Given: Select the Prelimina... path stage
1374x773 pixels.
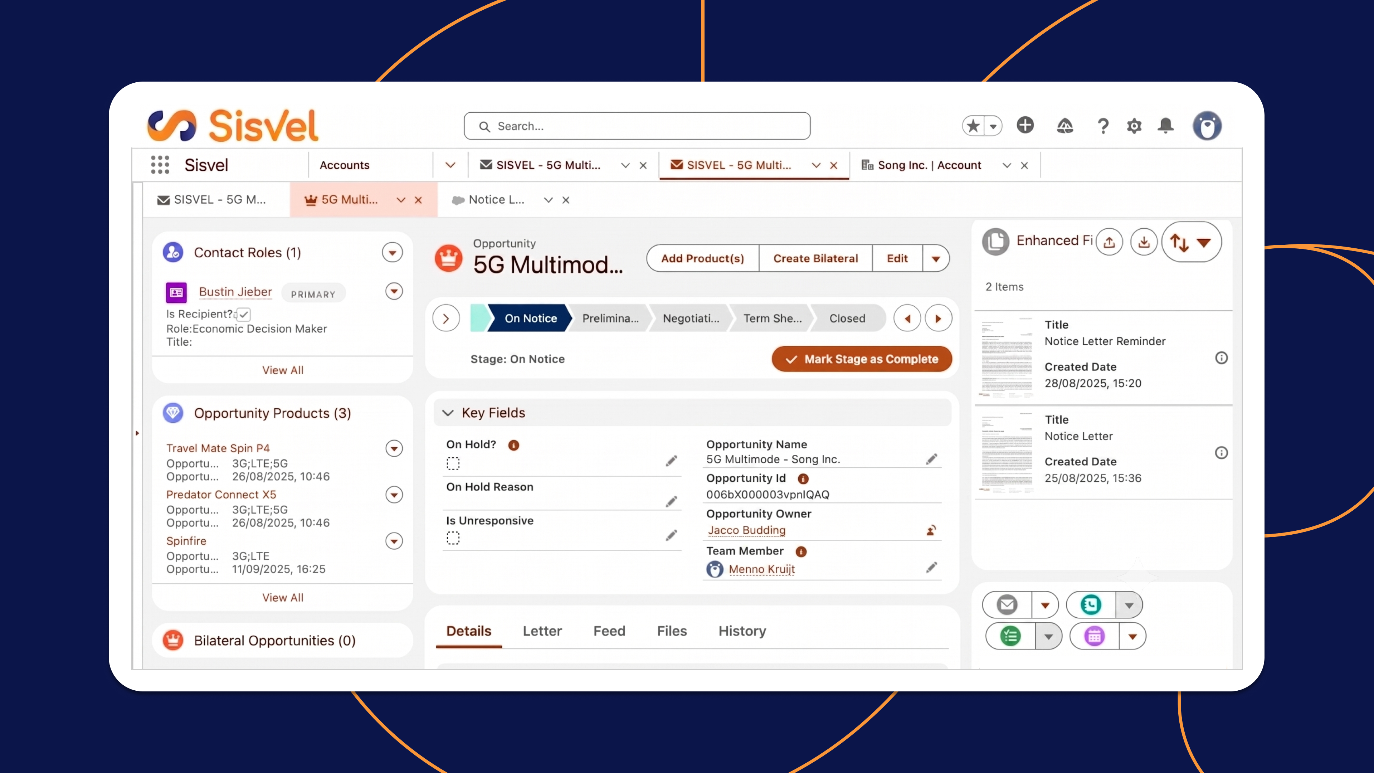Looking at the screenshot, I should (610, 319).
